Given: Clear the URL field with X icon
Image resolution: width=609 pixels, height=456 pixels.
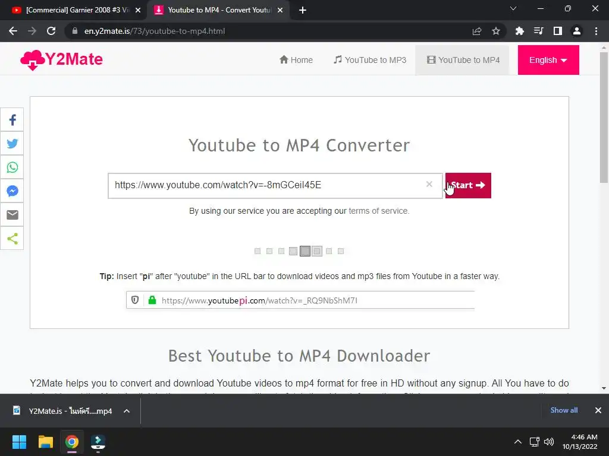Looking at the screenshot, I should click(429, 184).
